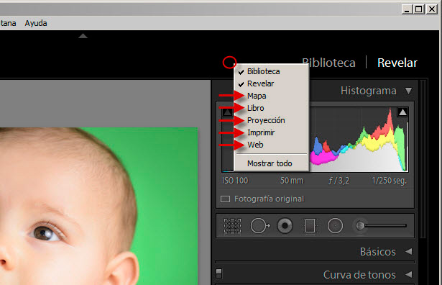Activate the Red Eye Correction tool
Viewport: 442px width, 285px height.
285,226
